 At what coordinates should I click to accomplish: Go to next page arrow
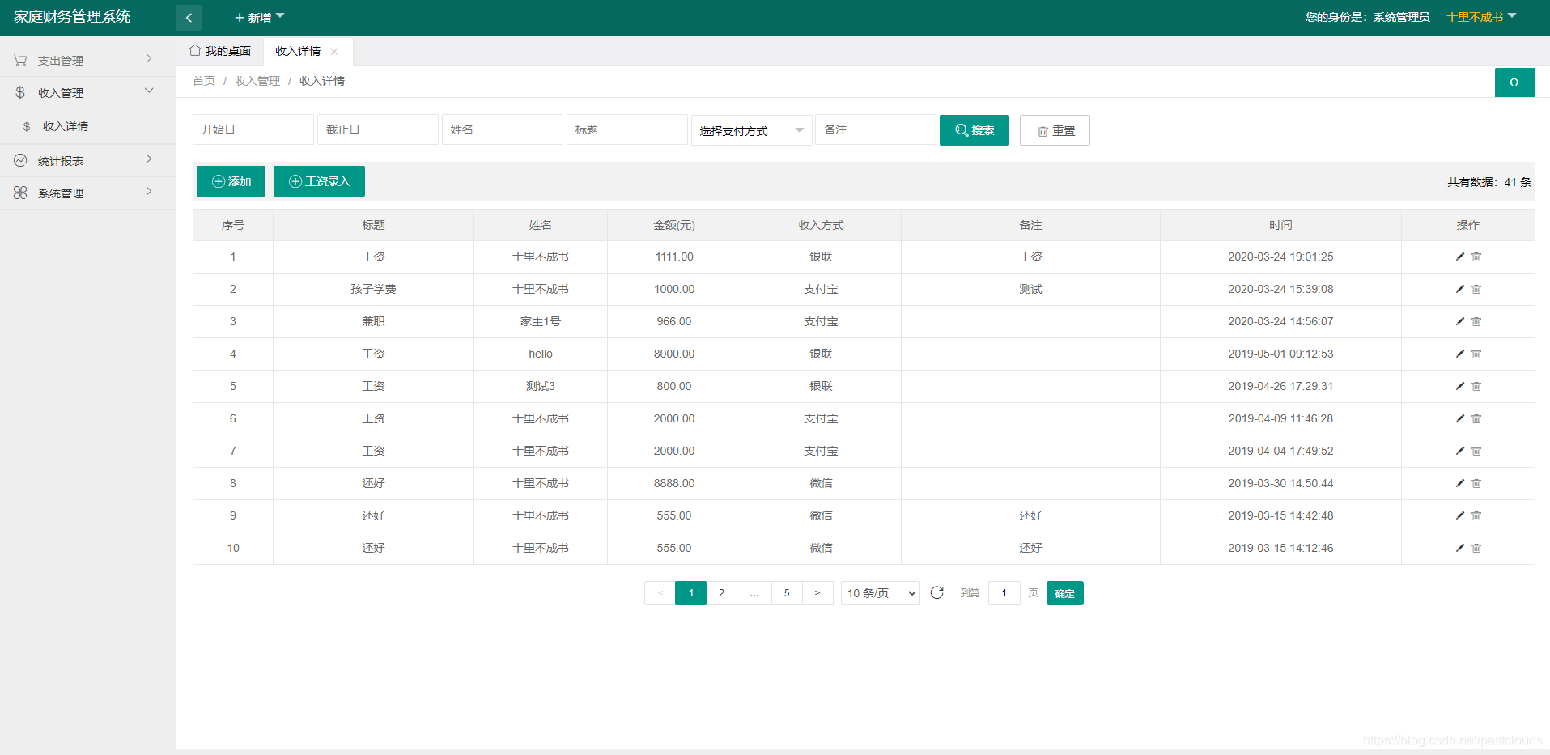tap(817, 593)
